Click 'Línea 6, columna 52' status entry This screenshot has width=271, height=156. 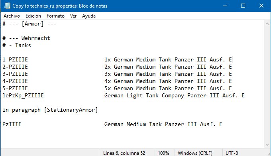[x=124, y=153]
